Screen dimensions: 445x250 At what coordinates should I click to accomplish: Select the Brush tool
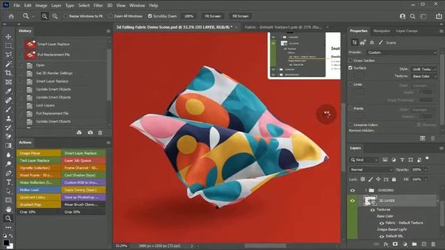click(x=8, y=109)
